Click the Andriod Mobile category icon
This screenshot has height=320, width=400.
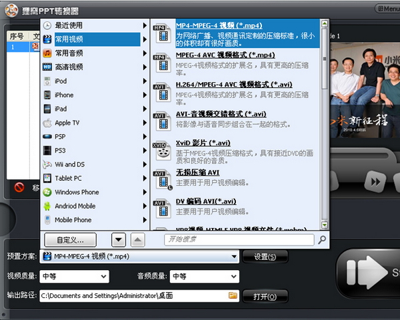[x=47, y=206]
